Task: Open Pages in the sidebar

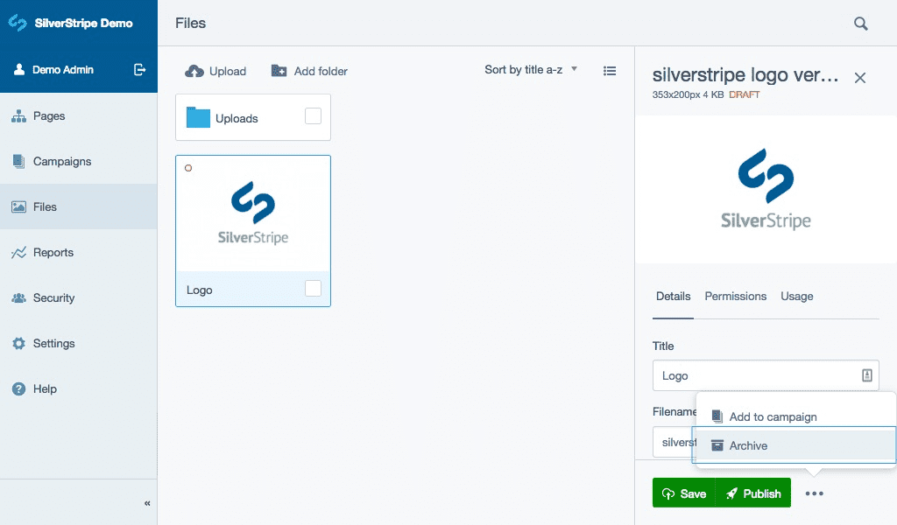Action: point(49,116)
